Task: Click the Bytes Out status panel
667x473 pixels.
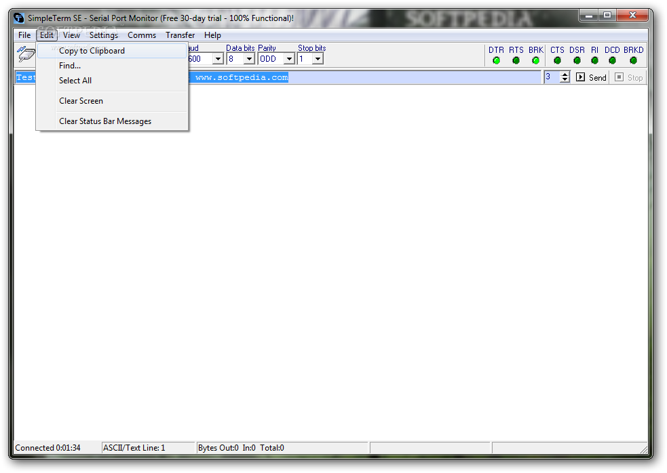Action: pos(282,448)
